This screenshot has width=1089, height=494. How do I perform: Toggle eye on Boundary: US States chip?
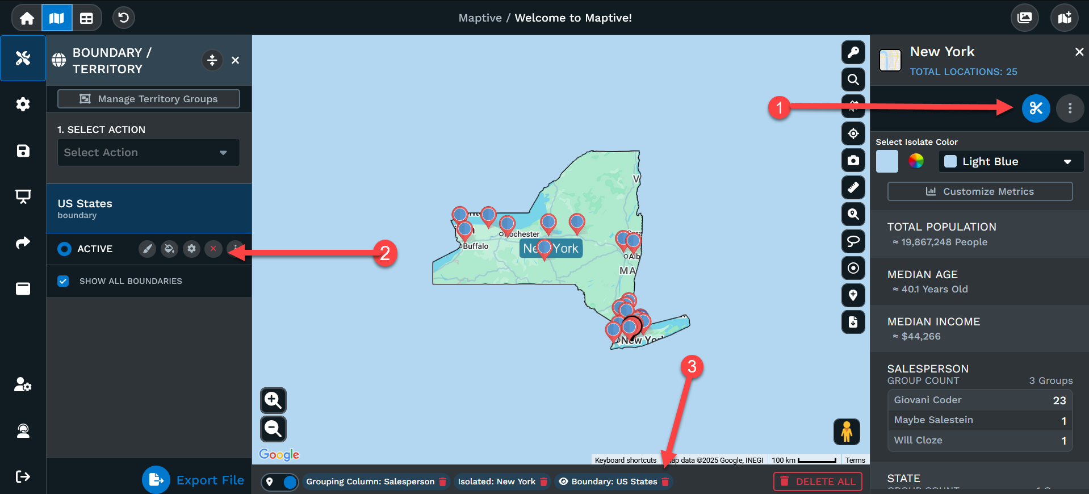[563, 482]
